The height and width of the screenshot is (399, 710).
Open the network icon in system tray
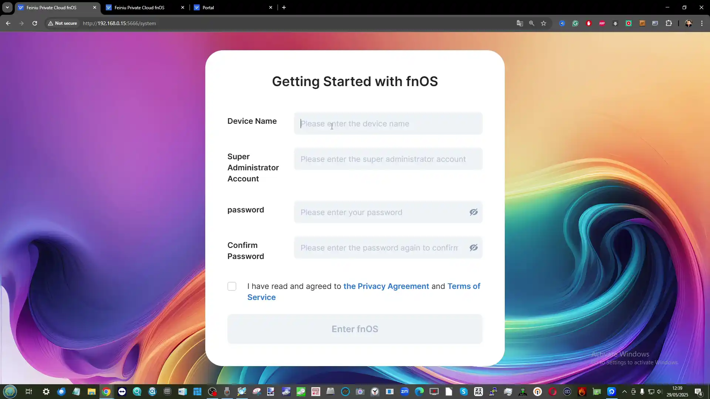(x=651, y=392)
